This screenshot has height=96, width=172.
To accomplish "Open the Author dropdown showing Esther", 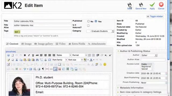I will click(x=149, y=55).
